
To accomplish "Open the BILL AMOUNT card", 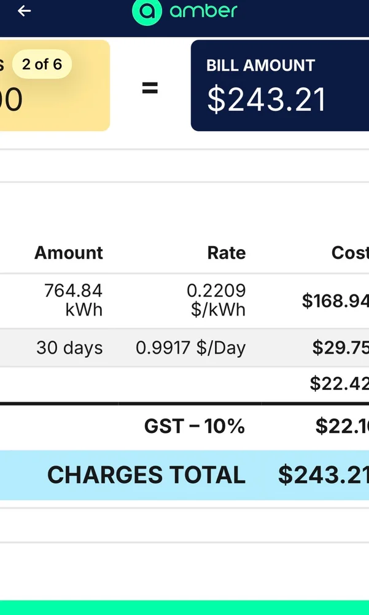I will (280, 85).
